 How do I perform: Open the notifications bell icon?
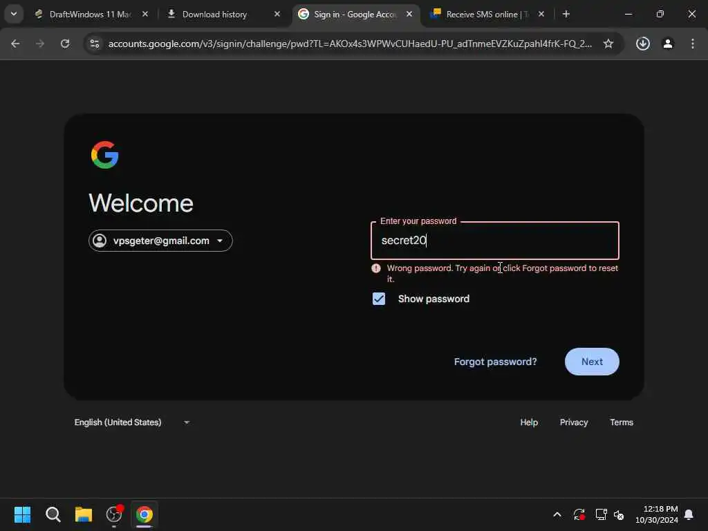coord(689,514)
